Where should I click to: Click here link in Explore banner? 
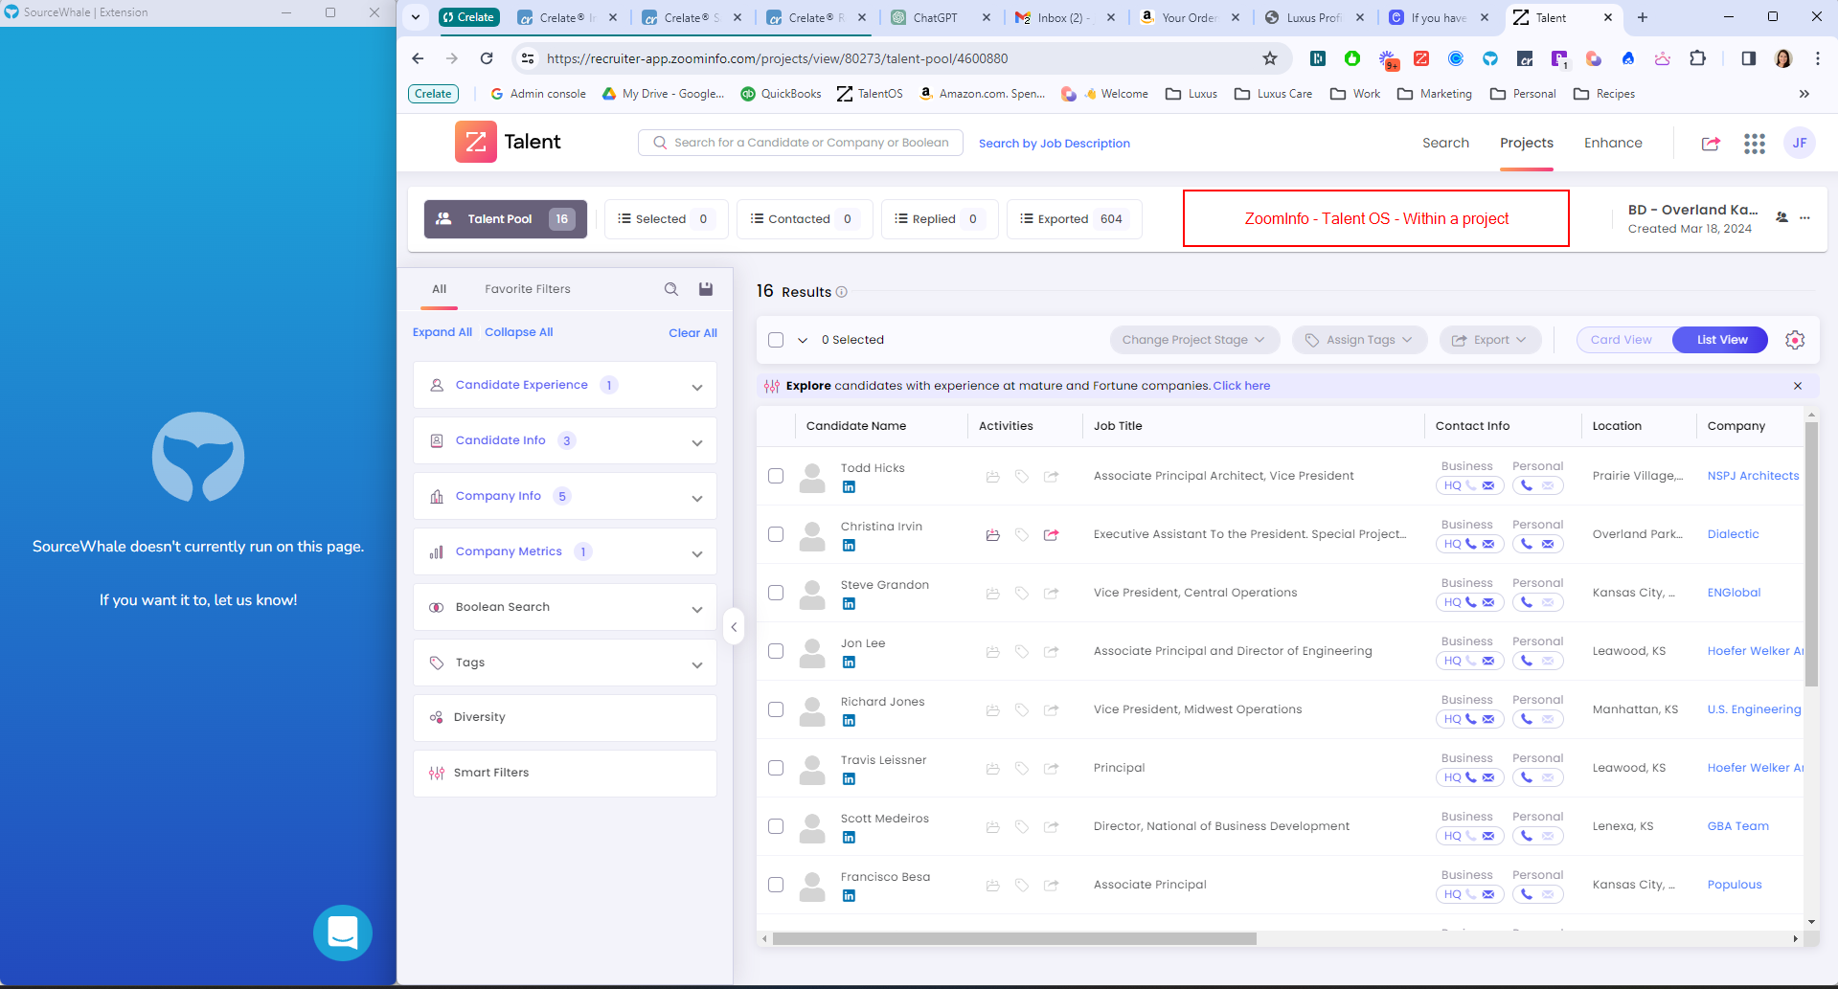[x=1241, y=386]
